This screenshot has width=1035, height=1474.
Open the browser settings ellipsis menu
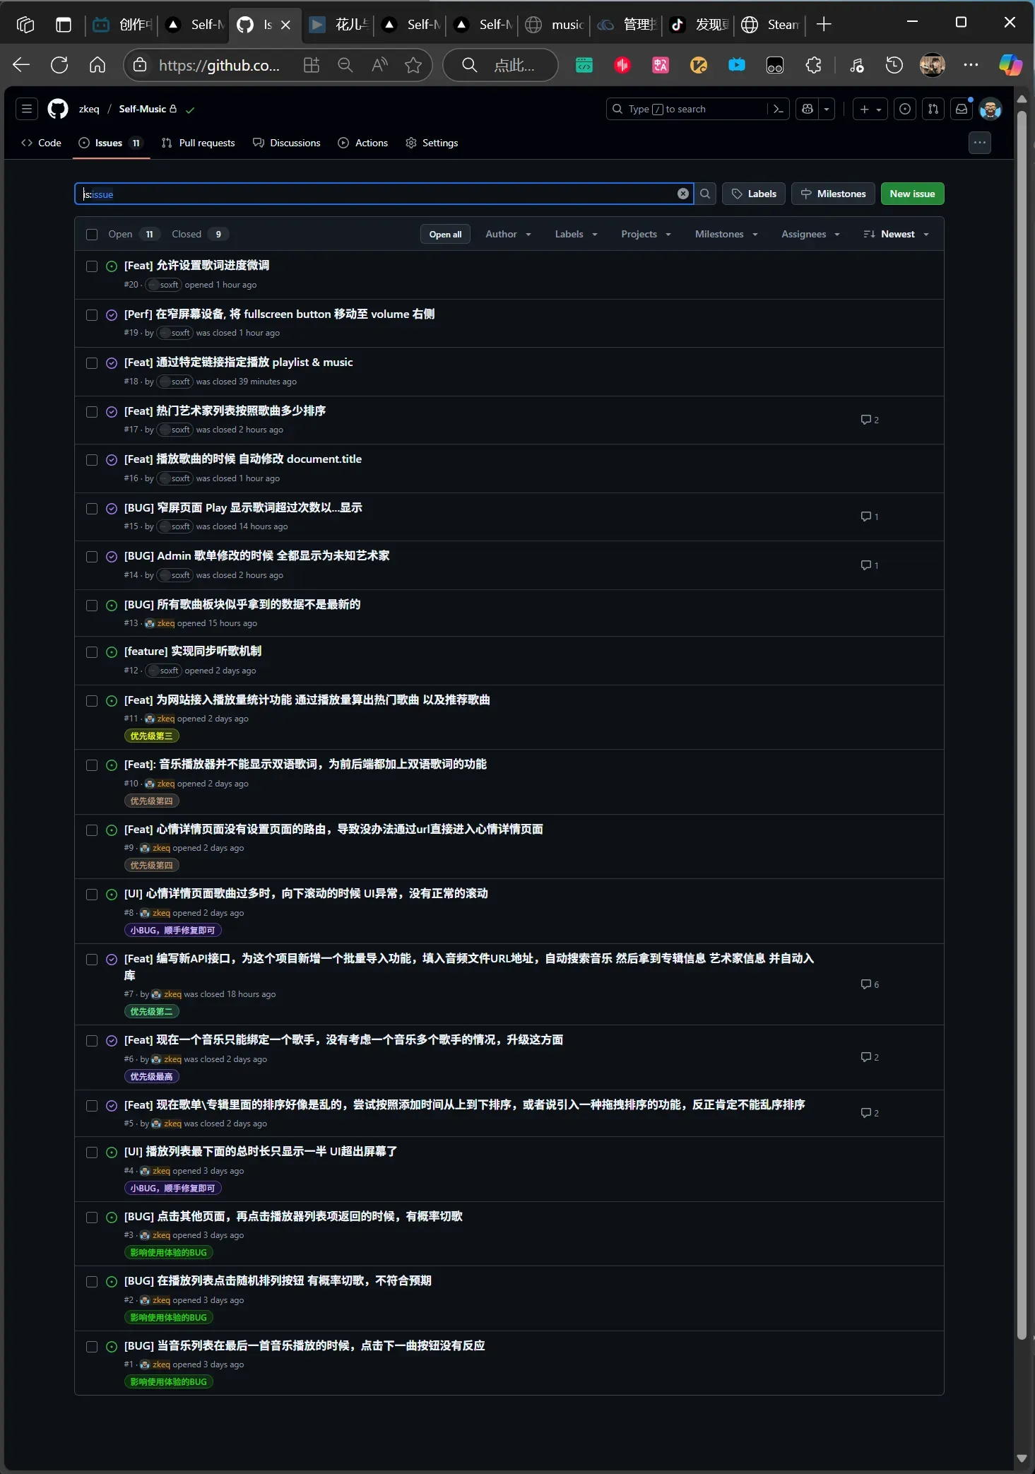click(971, 65)
